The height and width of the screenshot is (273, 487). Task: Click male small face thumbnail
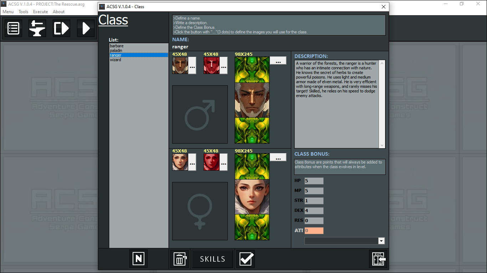click(180, 65)
